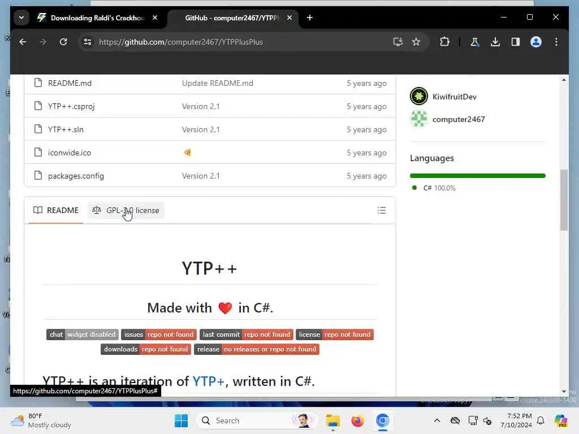Open computer2467 contributor profile

coord(459,120)
